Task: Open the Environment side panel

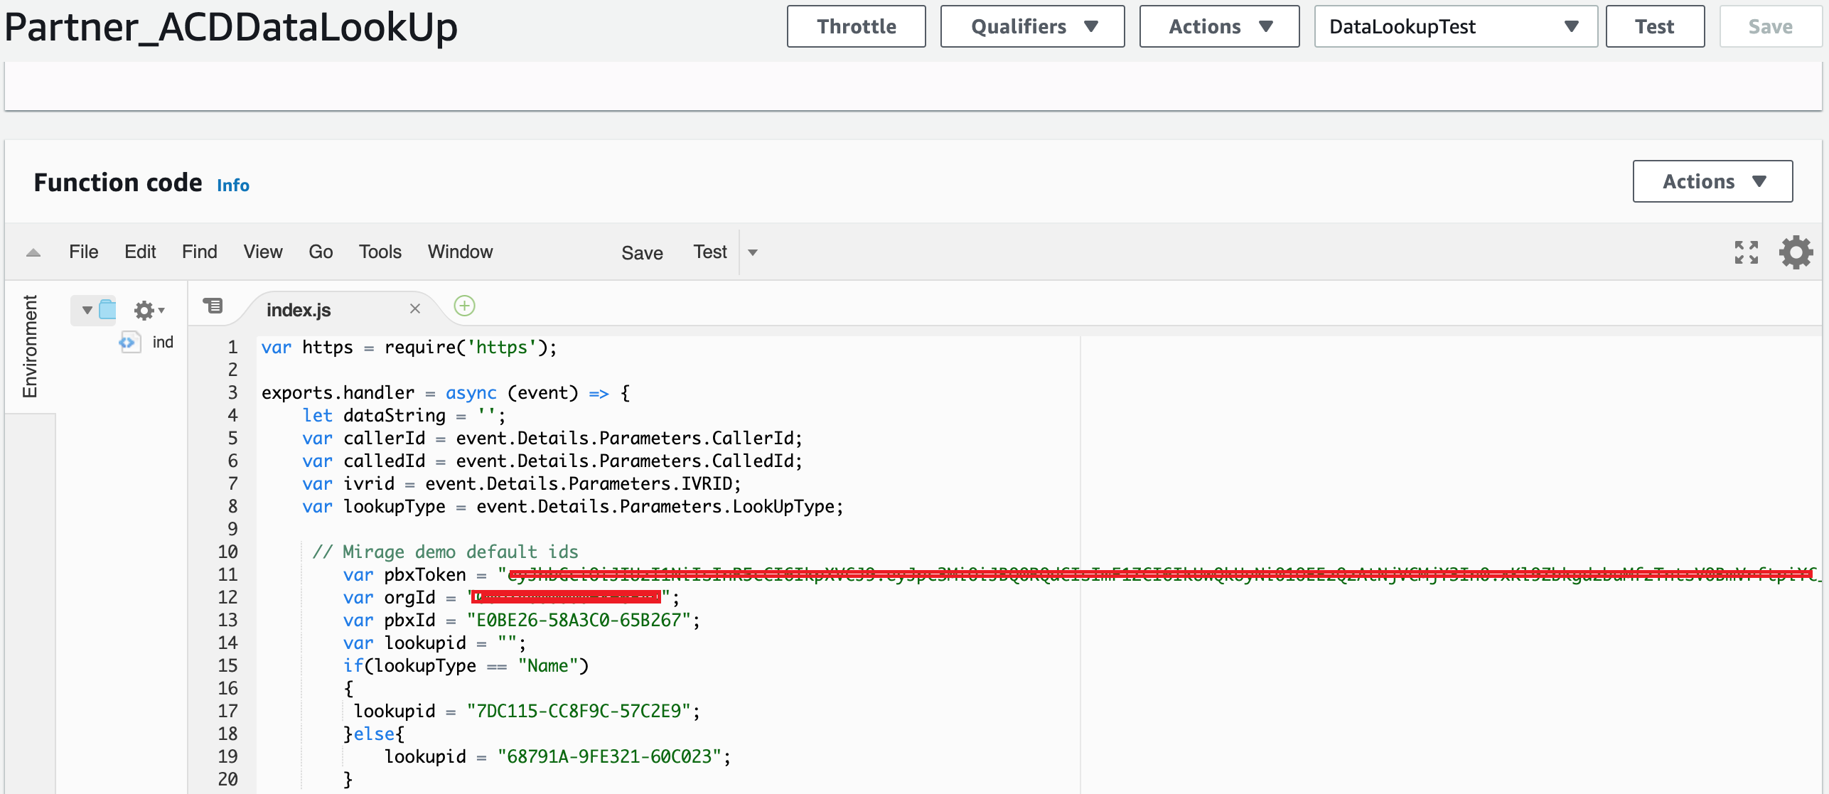Action: point(30,346)
